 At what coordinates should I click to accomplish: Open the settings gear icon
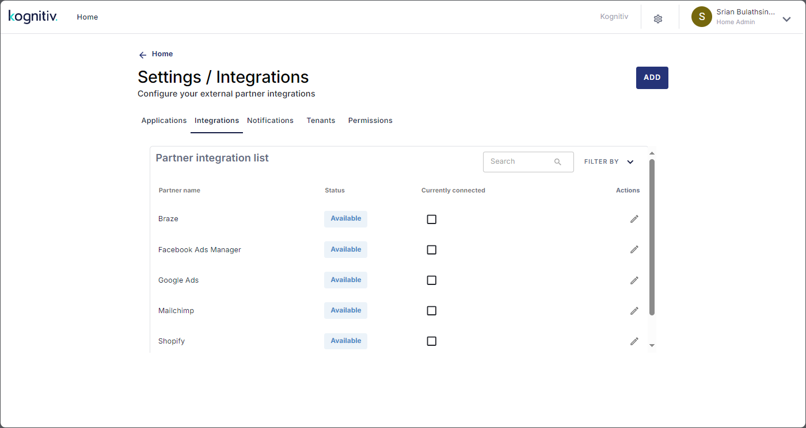click(x=658, y=19)
